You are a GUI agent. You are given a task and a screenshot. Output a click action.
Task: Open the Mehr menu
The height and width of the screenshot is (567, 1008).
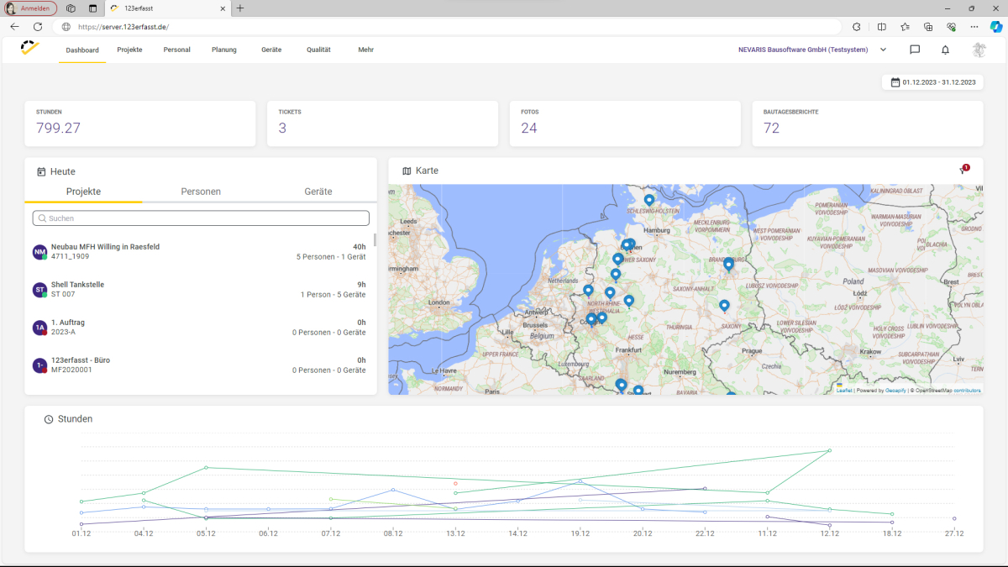pos(365,50)
